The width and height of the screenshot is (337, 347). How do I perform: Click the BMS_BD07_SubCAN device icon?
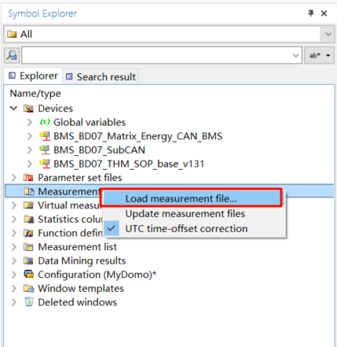pyautogui.click(x=45, y=150)
